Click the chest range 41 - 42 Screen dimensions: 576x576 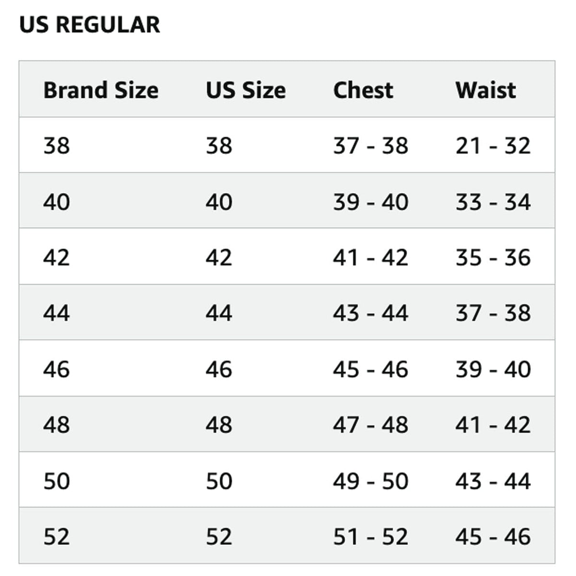tap(370, 257)
